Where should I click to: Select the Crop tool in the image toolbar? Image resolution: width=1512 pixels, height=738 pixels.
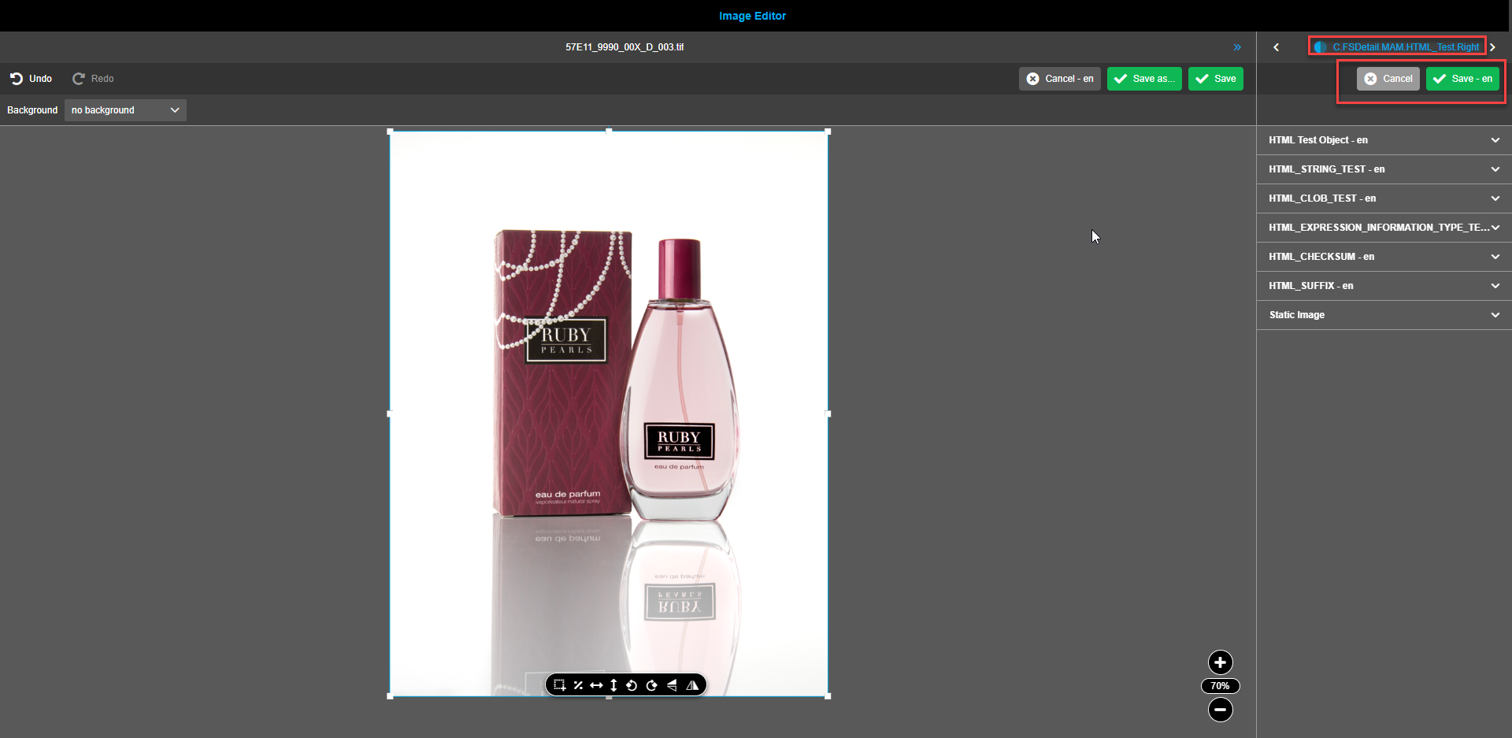(560, 684)
